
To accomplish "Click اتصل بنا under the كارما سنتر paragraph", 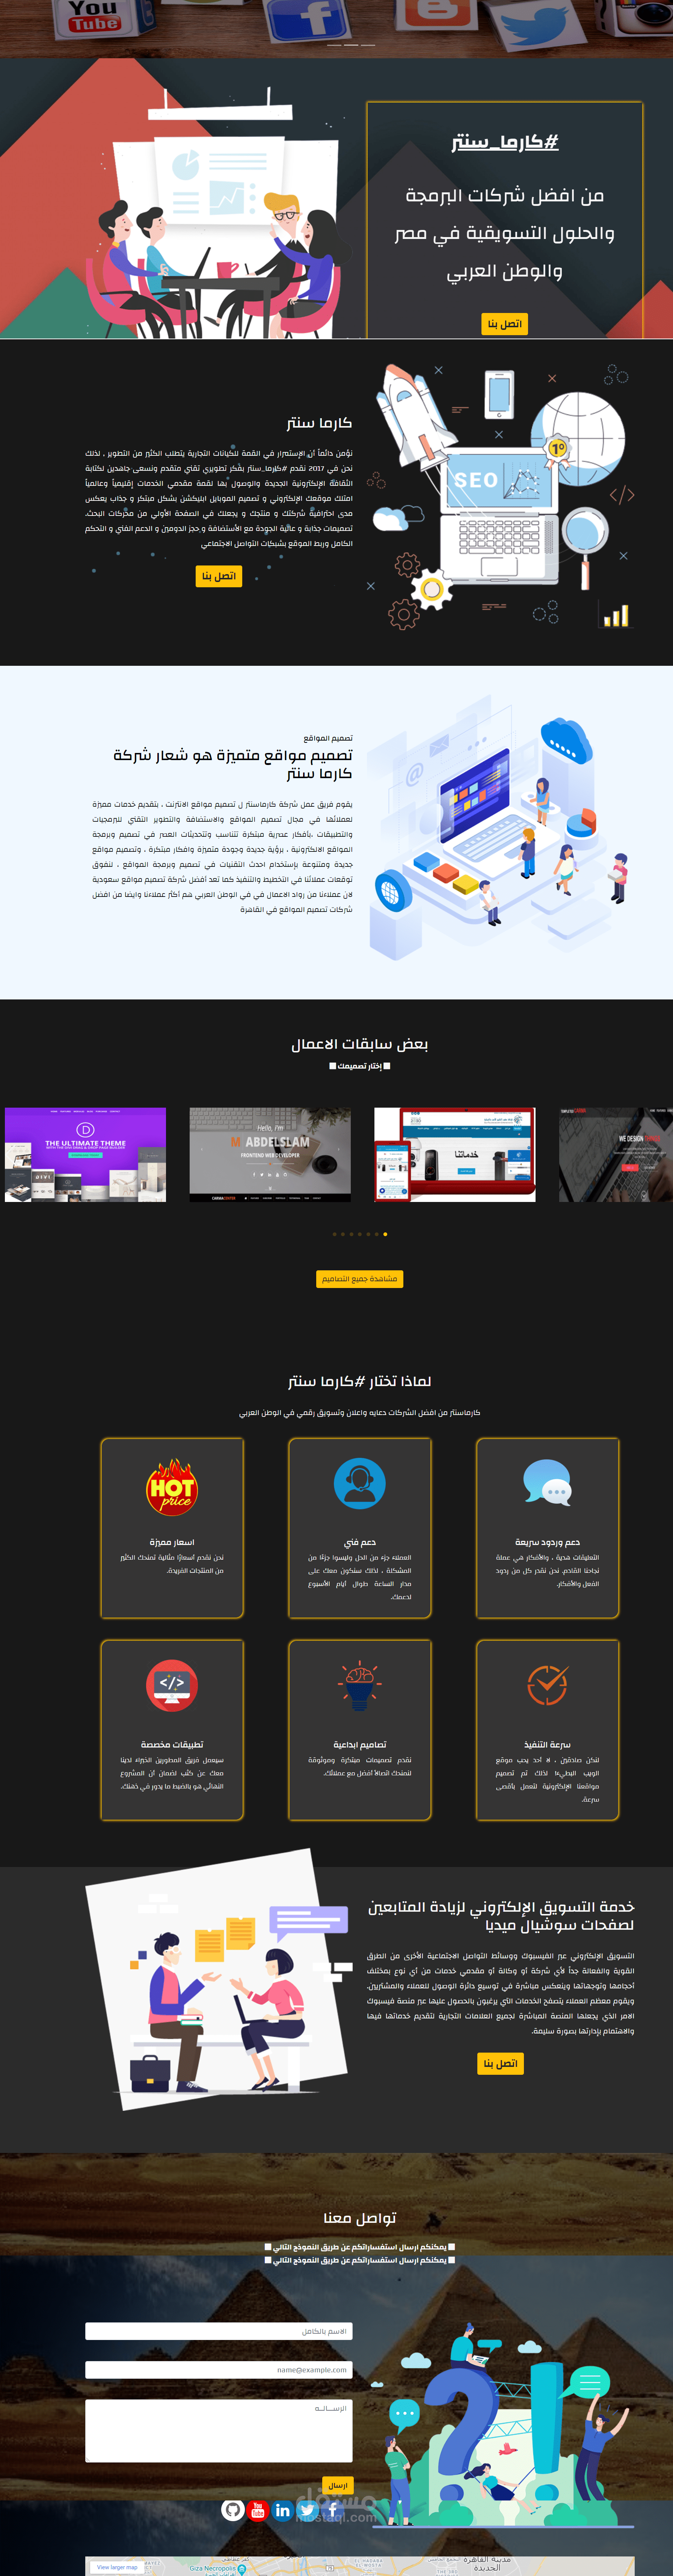I will click(x=219, y=576).
